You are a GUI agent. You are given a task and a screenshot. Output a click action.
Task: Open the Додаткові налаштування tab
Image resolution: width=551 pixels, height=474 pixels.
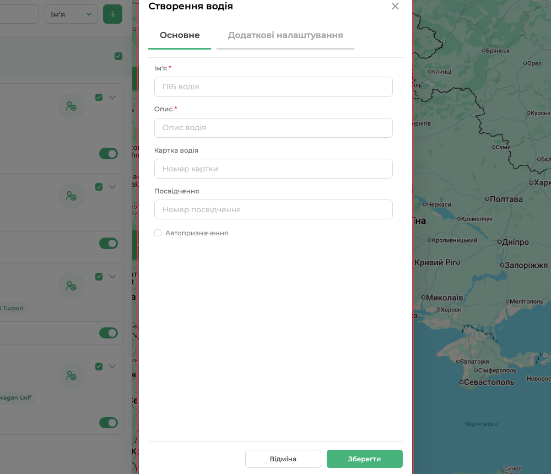click(x=285, y=35)
